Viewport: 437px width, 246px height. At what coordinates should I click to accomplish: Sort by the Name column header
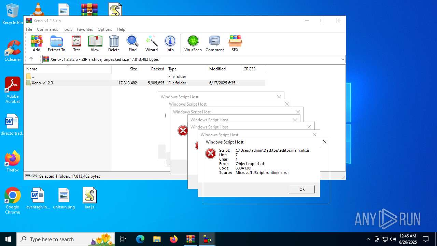pyautogui.click(x=68, y=69)
